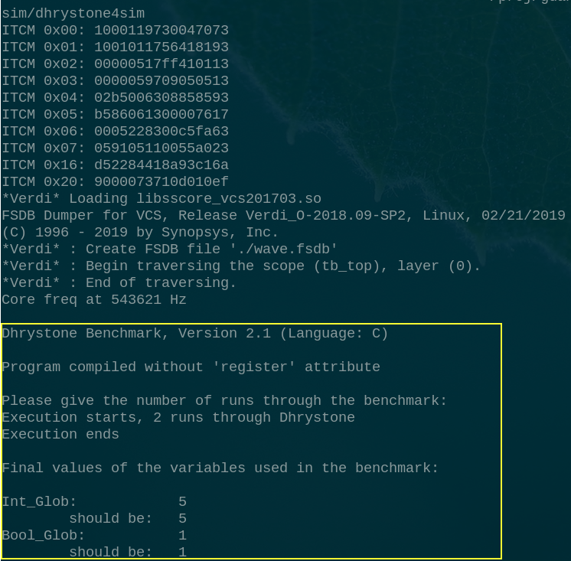The height and width of the screenshot is (561, 571).
Task: Click the End of traversing line
Action: tap(119, 282)
